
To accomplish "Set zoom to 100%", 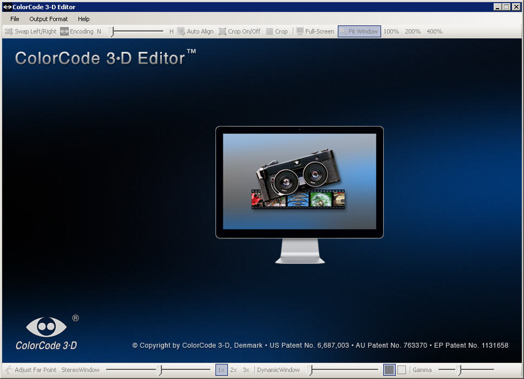I will [x=391, y=31].
